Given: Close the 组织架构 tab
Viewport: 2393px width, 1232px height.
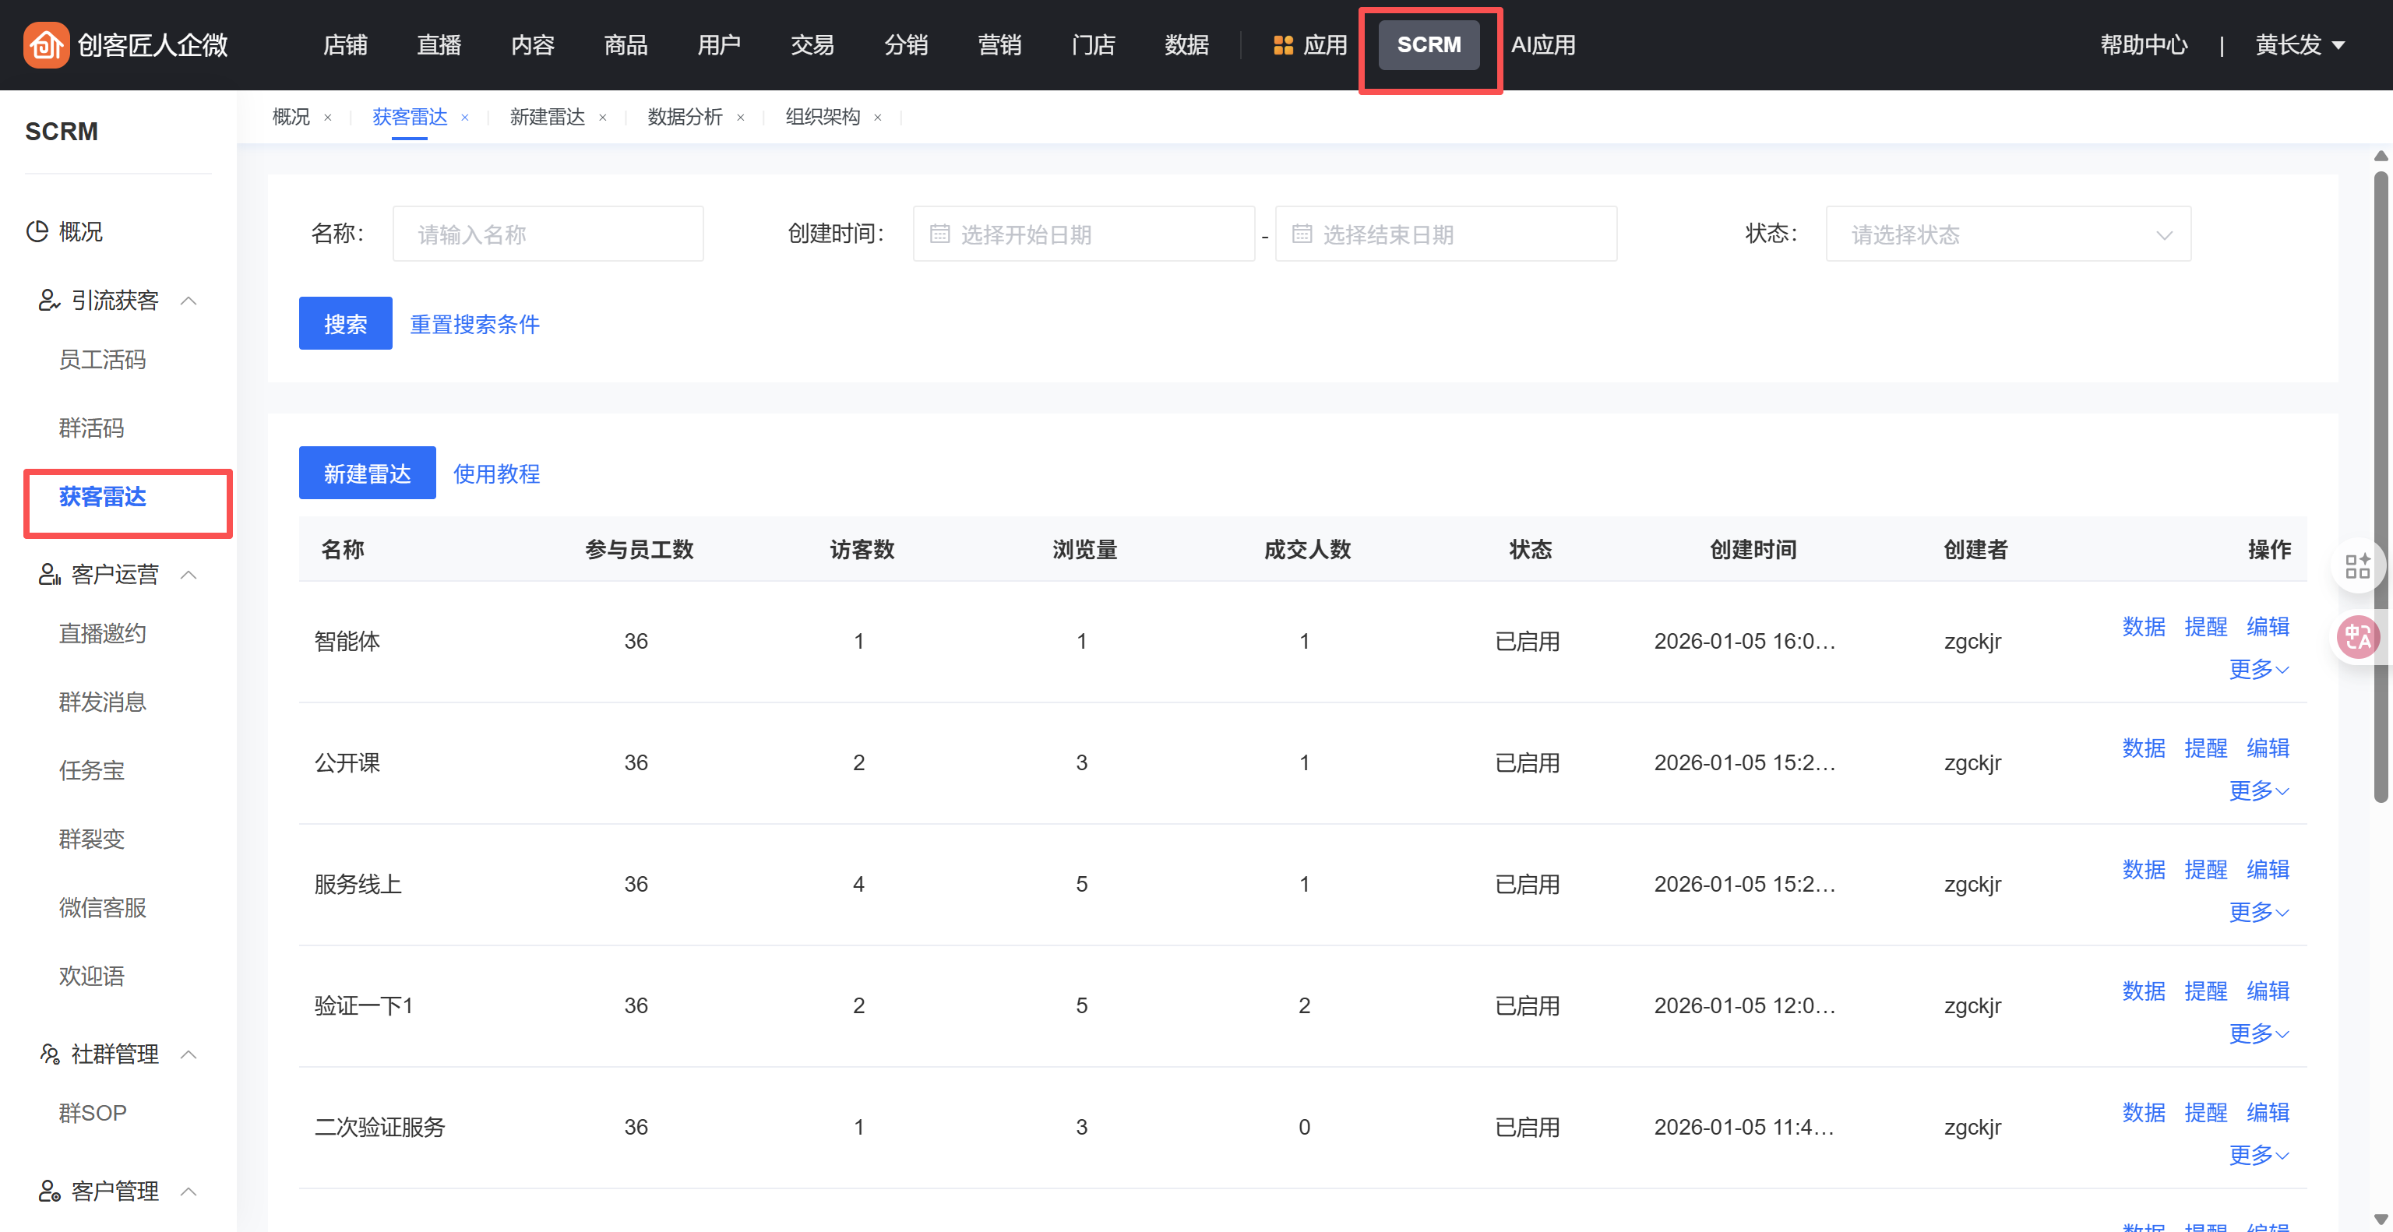Looking at the screenshot, I should [x=877, y=118].
